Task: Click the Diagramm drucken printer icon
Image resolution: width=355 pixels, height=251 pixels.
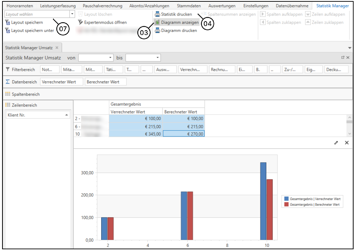Action: 158,31
